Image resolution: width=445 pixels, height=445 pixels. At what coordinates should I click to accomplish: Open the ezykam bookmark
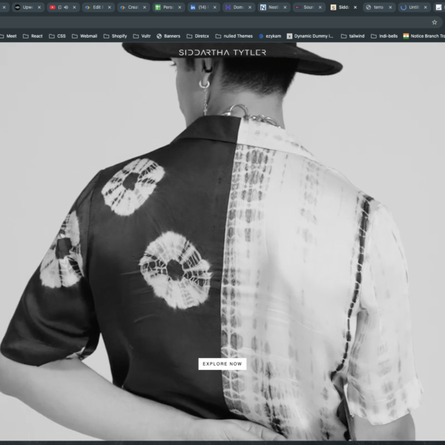[x=270, y=36]
